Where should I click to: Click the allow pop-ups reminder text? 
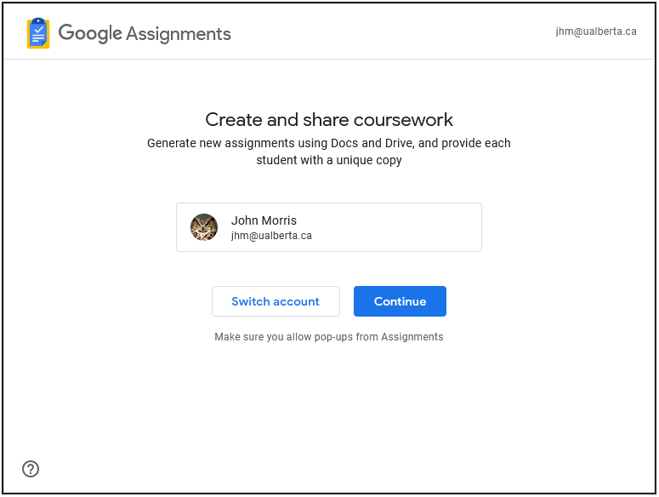(329, 337)
